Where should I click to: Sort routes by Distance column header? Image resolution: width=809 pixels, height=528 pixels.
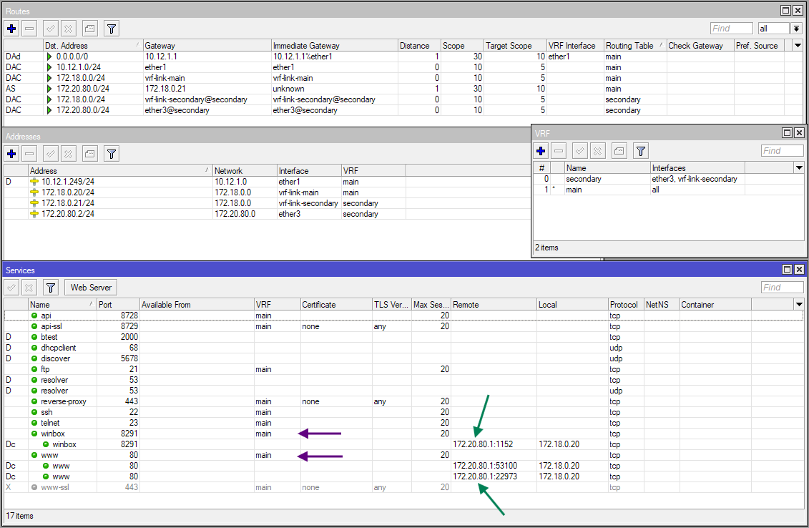point(419,45)
